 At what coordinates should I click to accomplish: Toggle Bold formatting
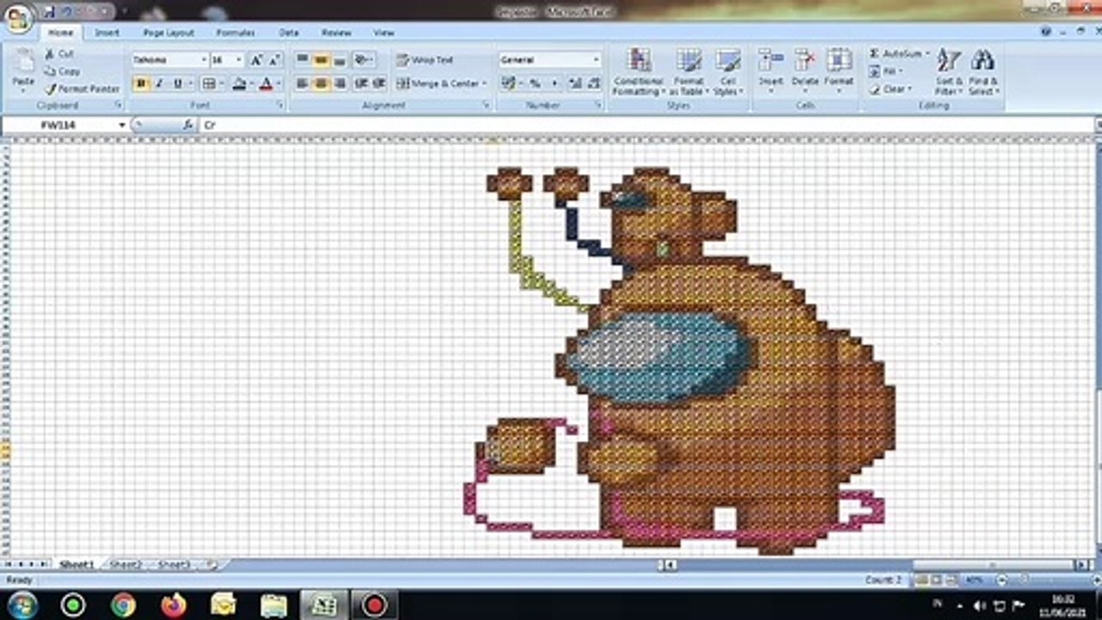point(141,84)
